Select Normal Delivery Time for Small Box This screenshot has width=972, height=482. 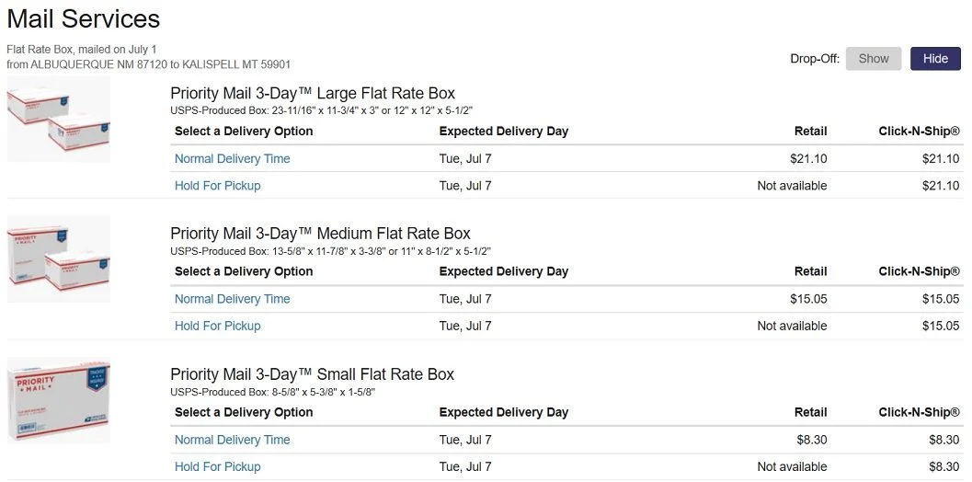pyautogui.click(x=232, y=440)
